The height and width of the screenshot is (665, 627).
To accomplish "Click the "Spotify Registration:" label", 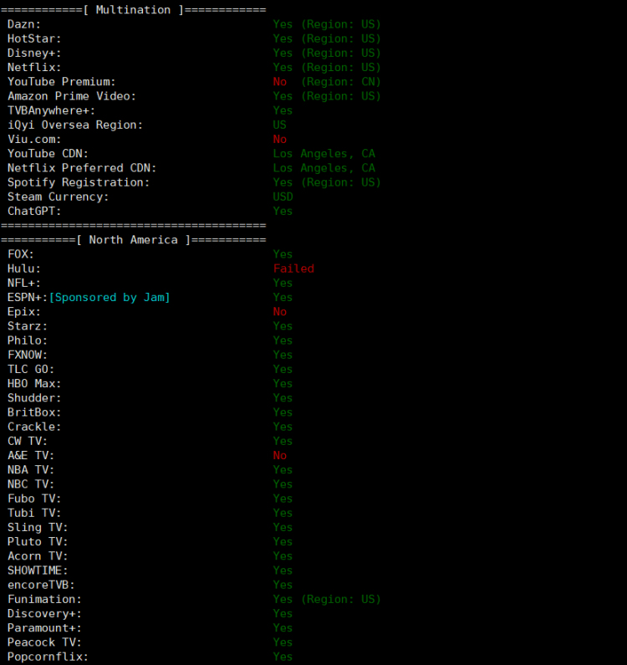I will (79, 182).
